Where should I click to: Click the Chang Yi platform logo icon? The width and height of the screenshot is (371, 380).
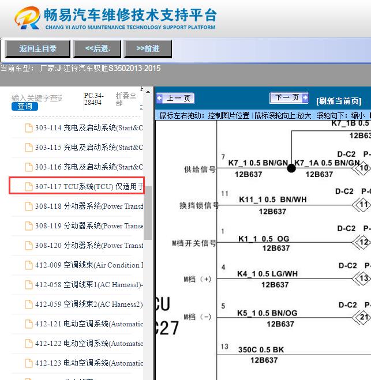[x=27, y=18]
